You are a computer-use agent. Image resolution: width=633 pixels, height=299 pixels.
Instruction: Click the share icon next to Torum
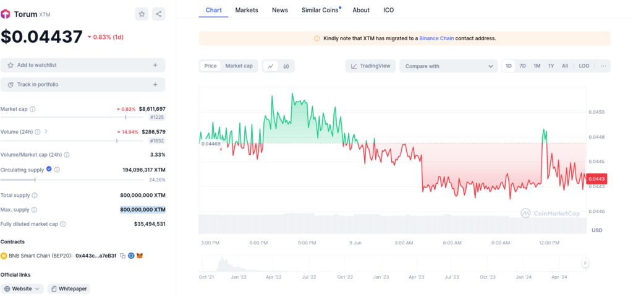(x=159, y=14)
